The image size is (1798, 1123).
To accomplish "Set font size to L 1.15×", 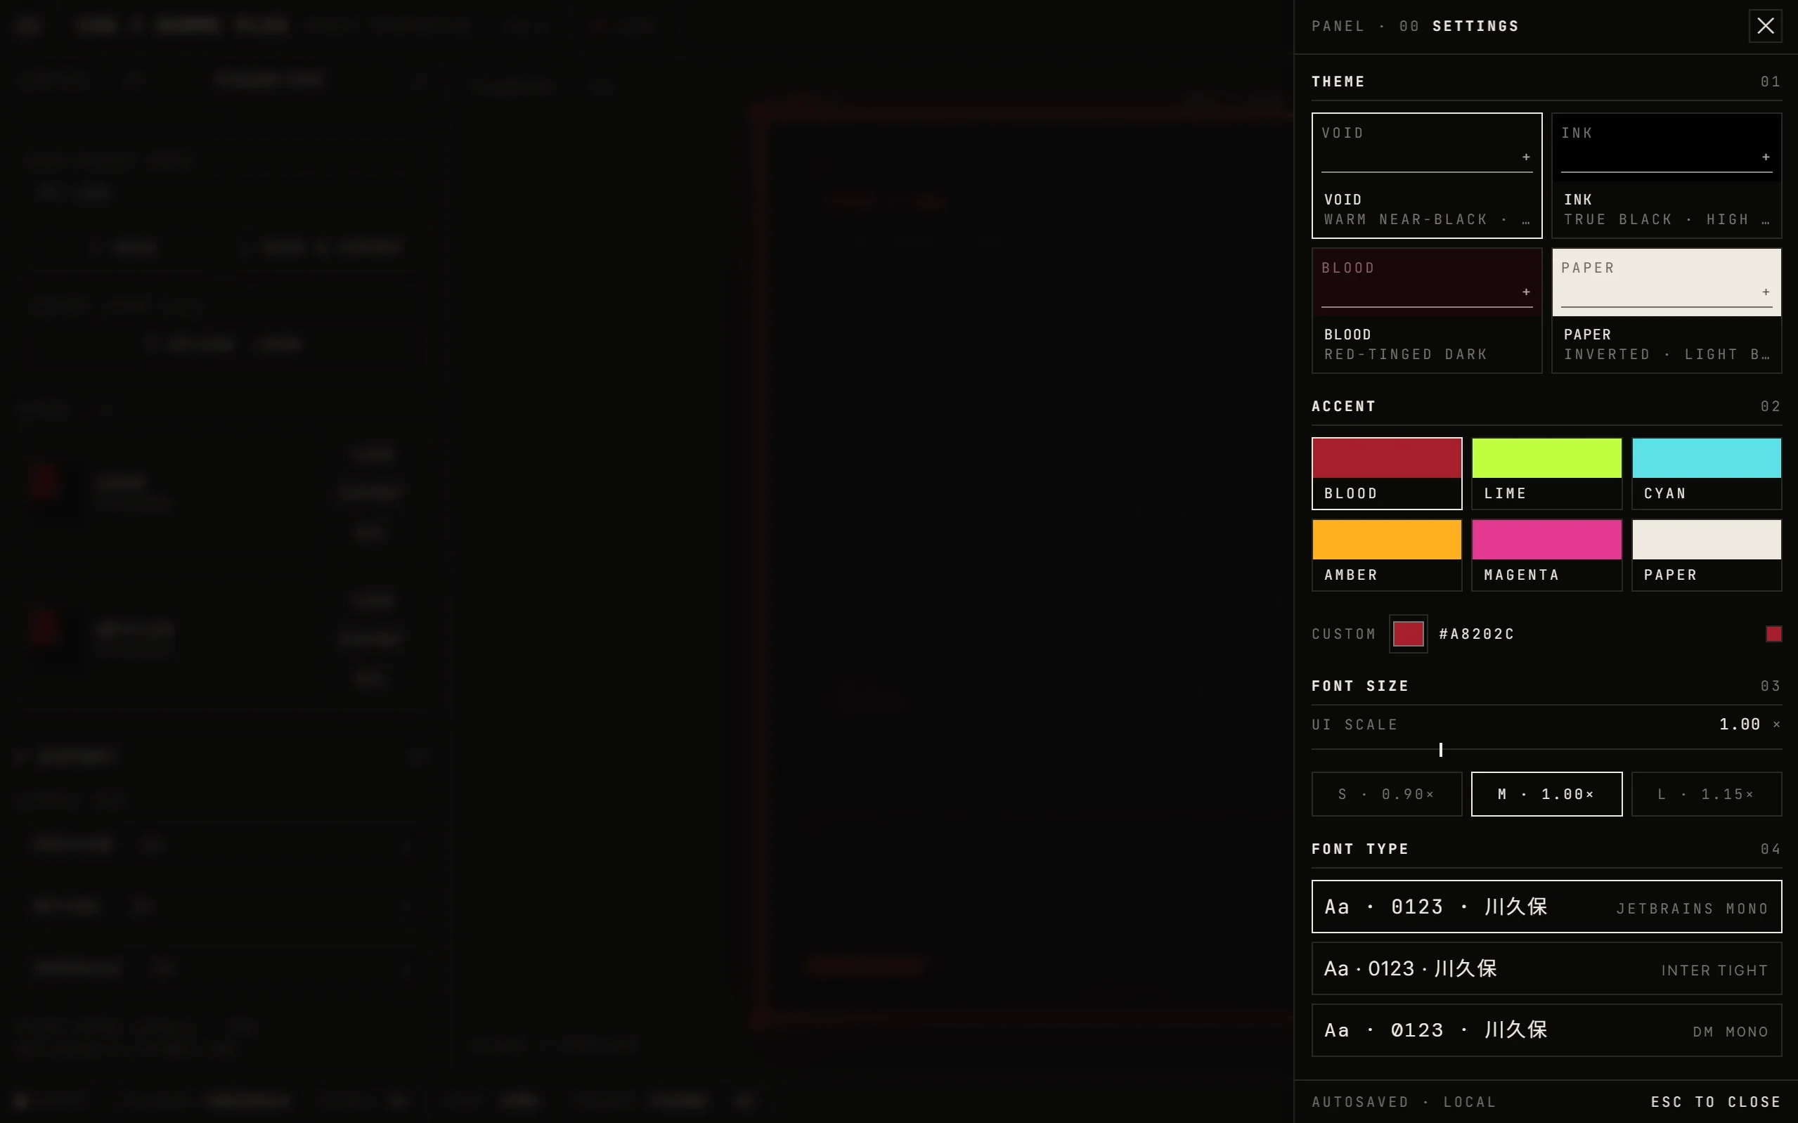I will 1707,795.
